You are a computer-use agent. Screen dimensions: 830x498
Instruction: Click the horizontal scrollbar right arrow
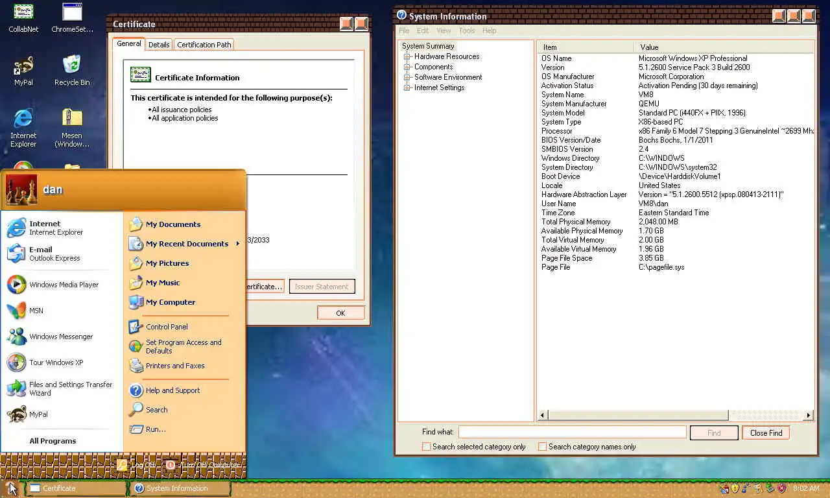click(809, 415)
